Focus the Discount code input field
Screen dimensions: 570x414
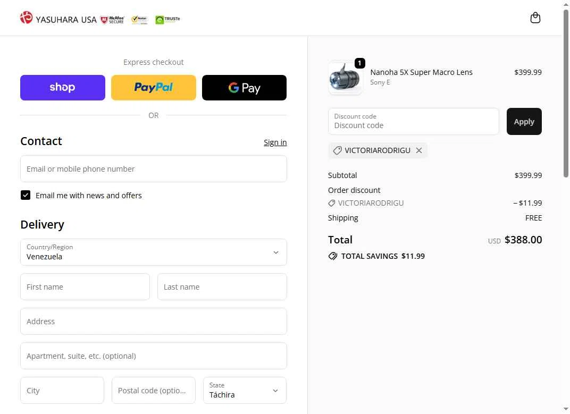tap(413, 121)
